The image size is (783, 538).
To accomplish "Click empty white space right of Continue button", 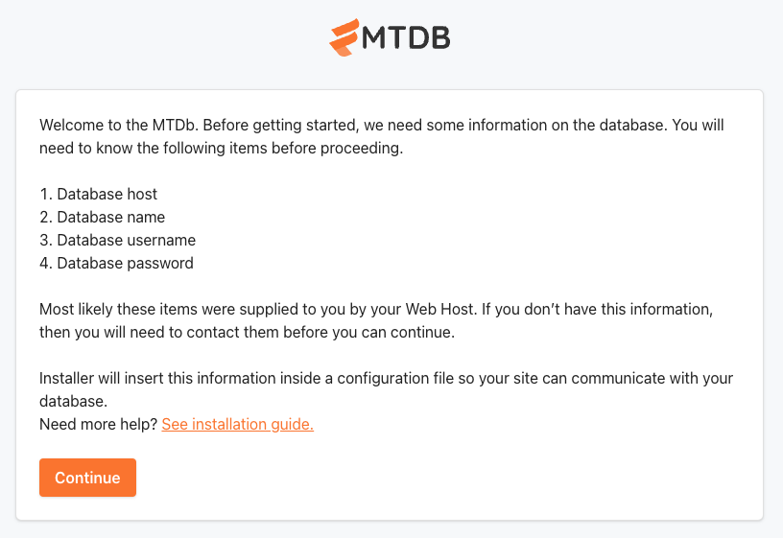I will (x=399, y=478).
